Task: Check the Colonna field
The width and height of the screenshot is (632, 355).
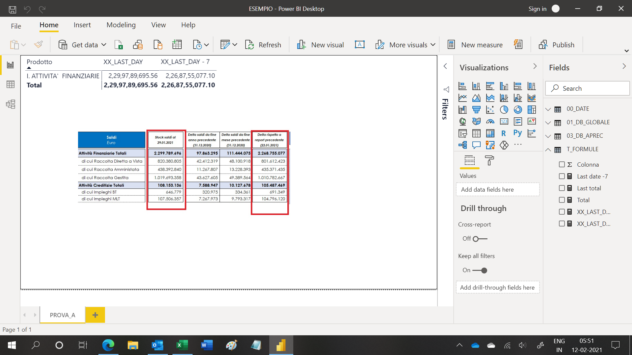Action: 562,164
